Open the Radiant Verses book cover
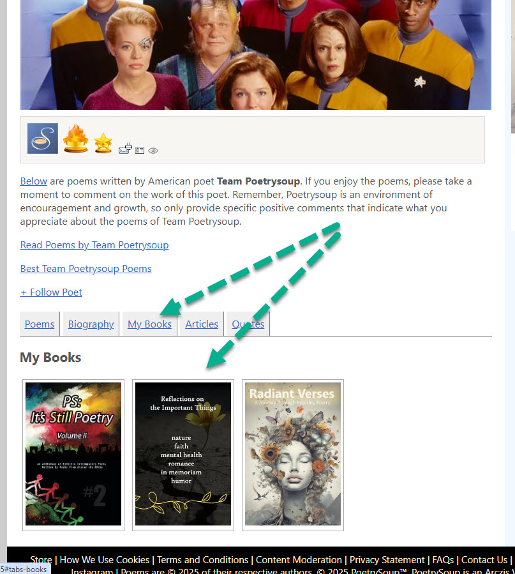This screenshot has width=515, height=574. tap(293, 454)
